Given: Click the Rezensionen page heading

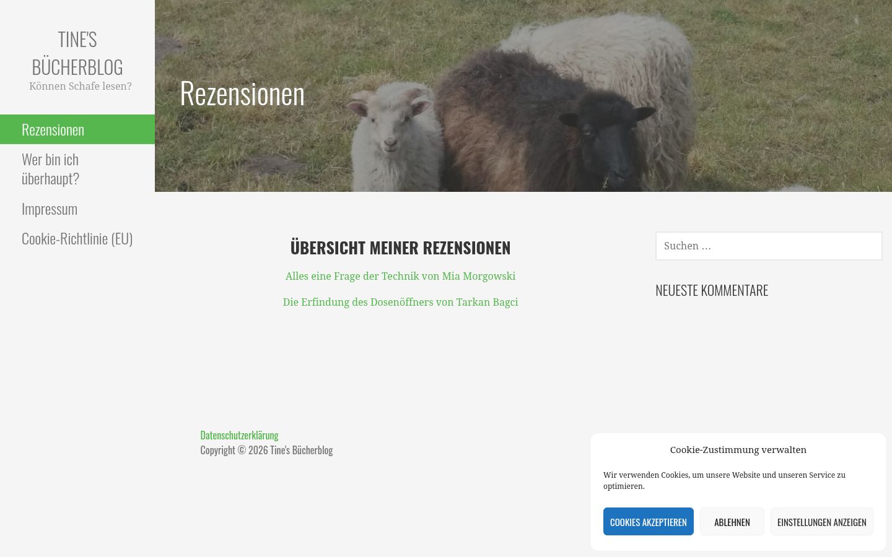Looking at the screenshot, I should pos(242,93).
